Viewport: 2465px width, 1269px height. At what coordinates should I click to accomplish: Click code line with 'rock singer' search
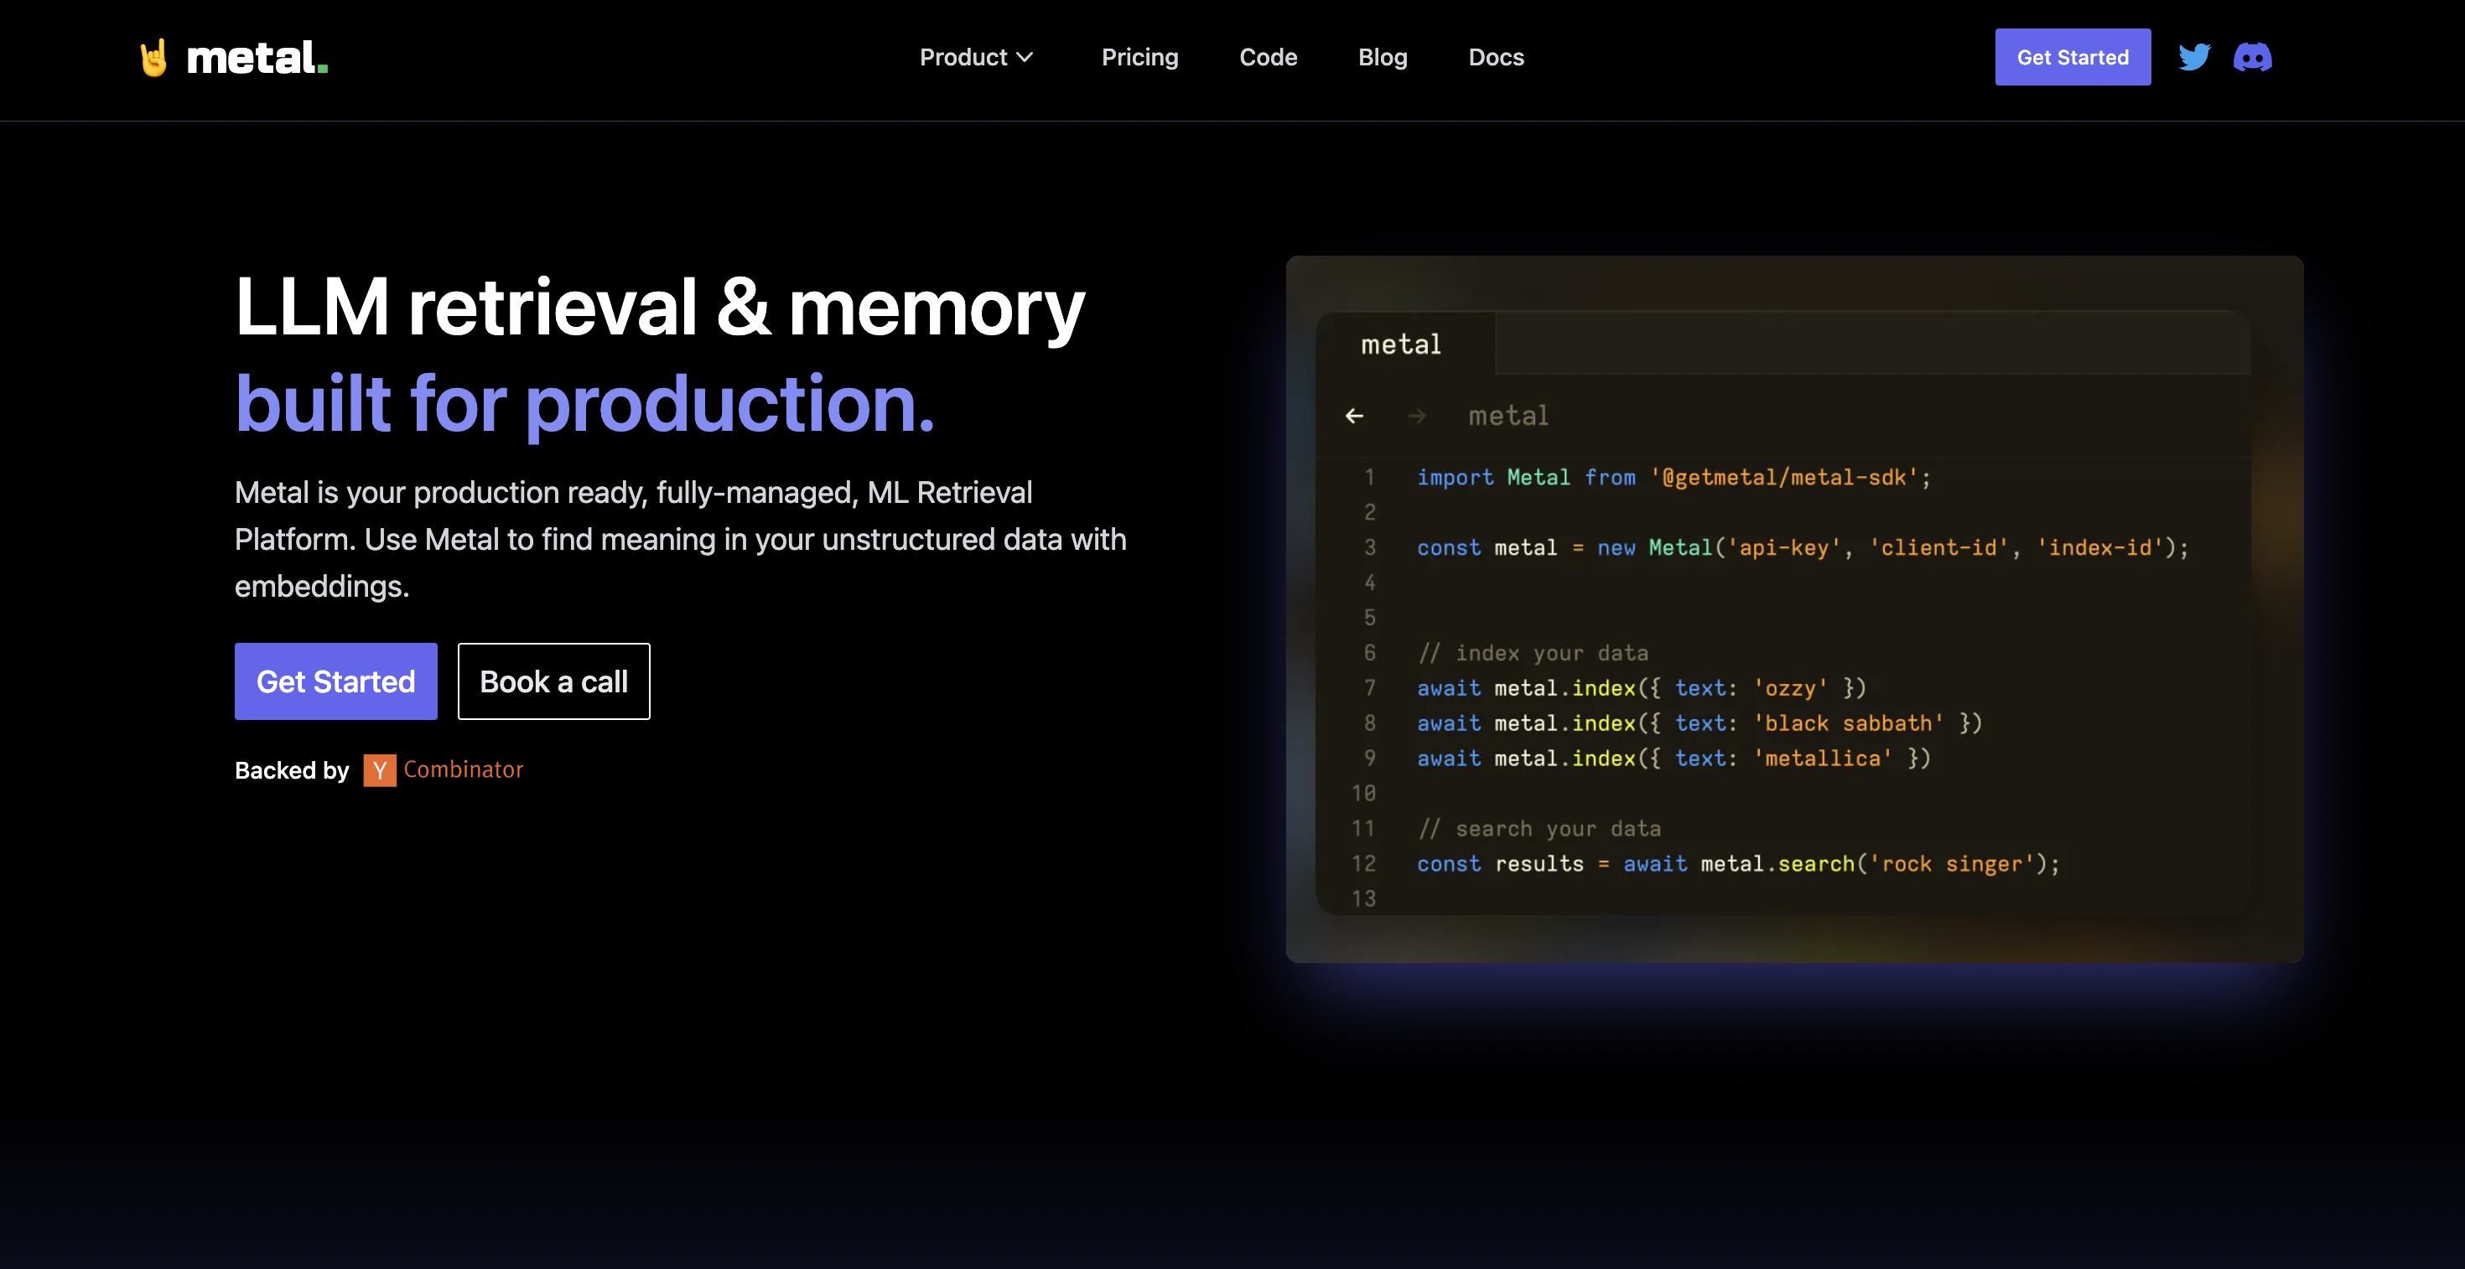point(1736,863)
